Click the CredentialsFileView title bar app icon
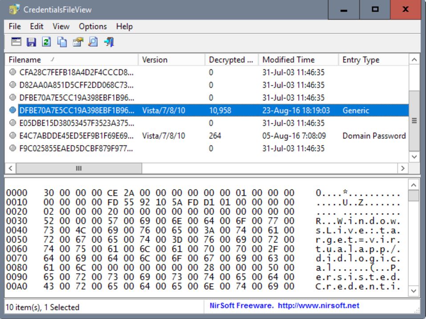 (14, 9)
